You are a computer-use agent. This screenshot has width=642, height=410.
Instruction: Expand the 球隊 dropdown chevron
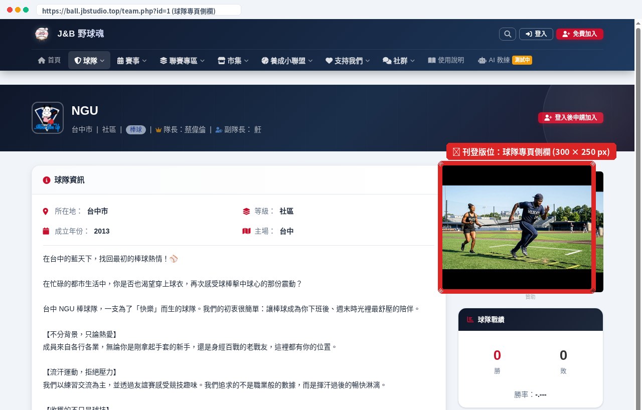102,61
